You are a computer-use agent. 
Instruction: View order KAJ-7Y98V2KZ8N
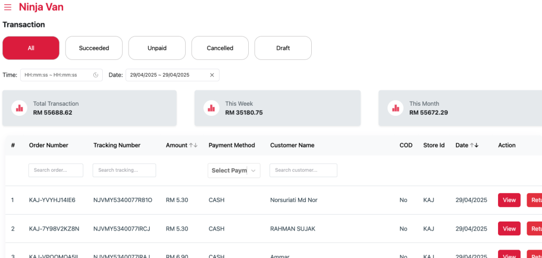point(509,228)
